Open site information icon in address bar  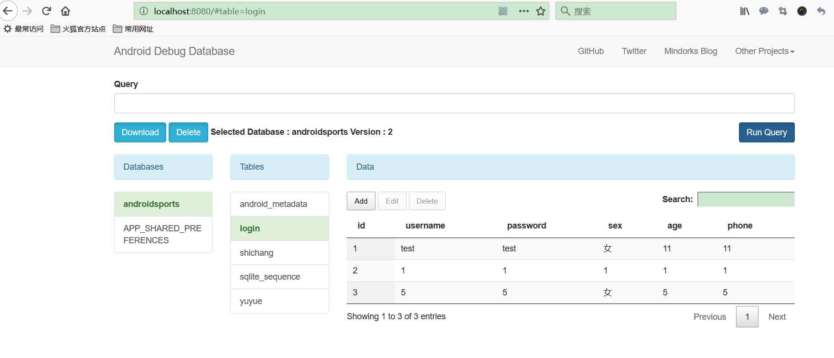click(x=144, y=11)
